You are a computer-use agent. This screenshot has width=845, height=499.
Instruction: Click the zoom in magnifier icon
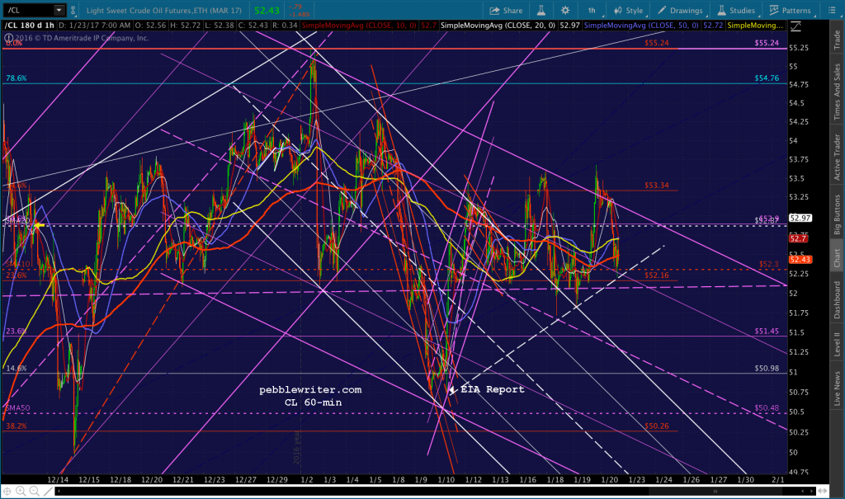pos(21,491)
